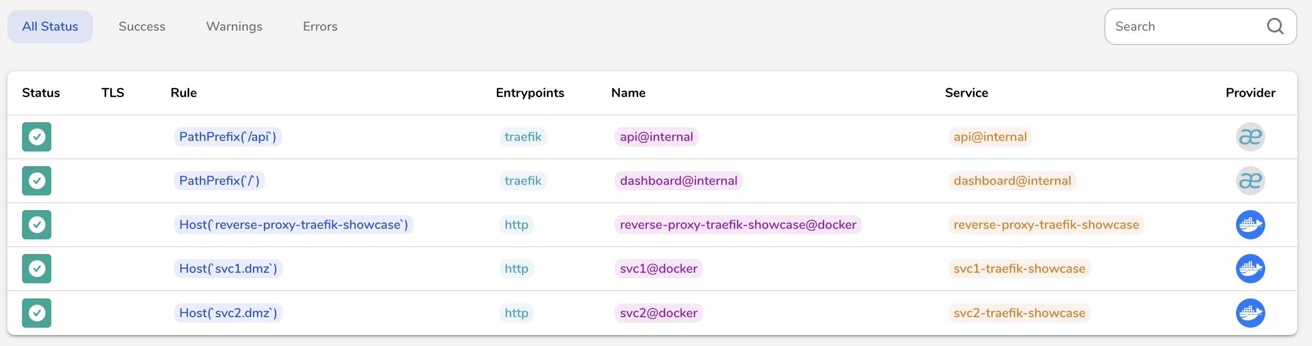This screenshot has width=1312, height=346.
Task: Click the Docker provider icon for reverse-proxy-traefik-showcase
Action: point(1250,225)
